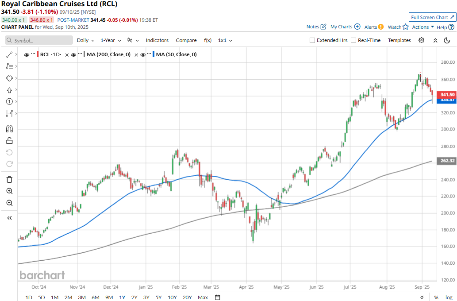Open more options for RCL 1D plot
Image resolution: width=457 pixels, height=301 pixels.
[33, 54]
